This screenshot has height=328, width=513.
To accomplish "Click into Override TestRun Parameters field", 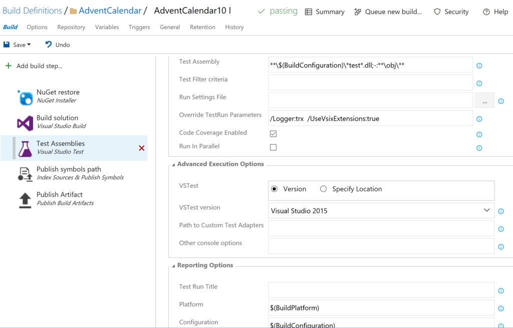I will click(370, 118).
